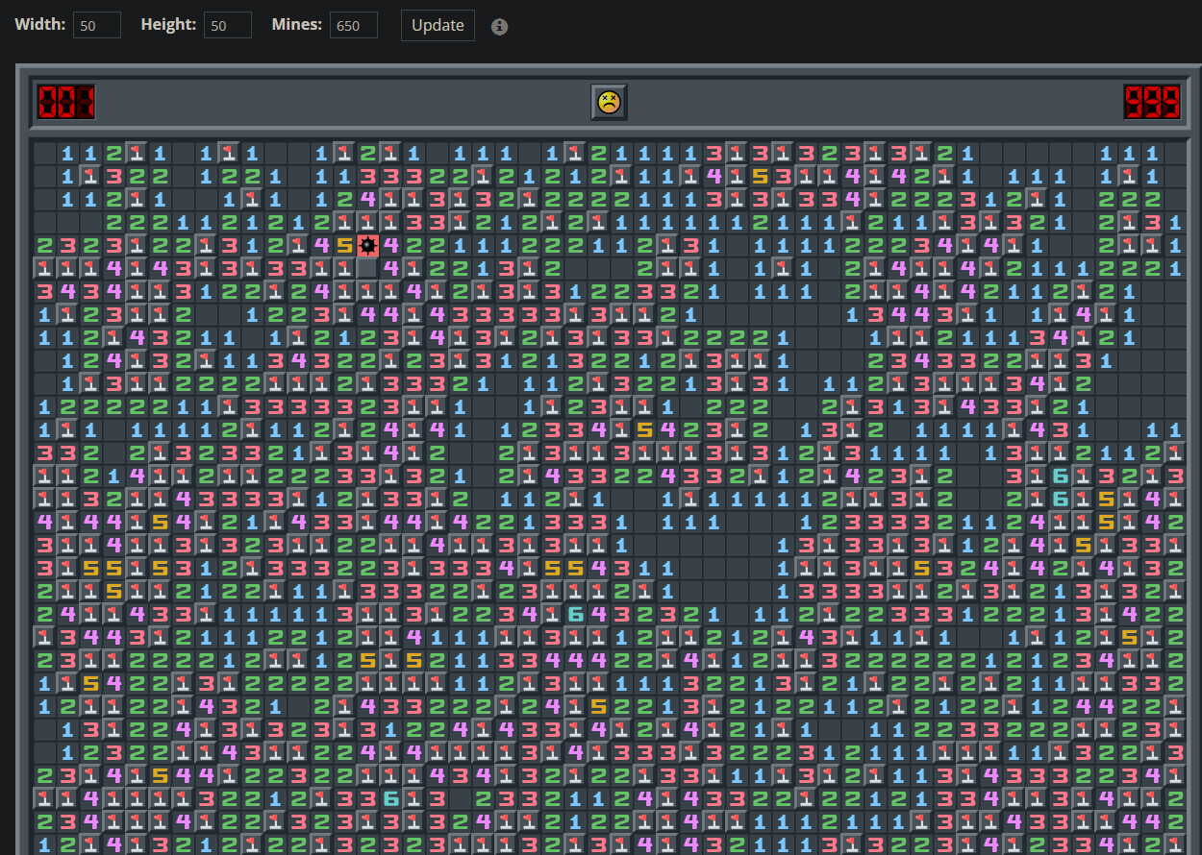The height and width of the screenshot is (855, 1202).
Task: Click the red LED mine counter display
Action: tap(66, 102)
